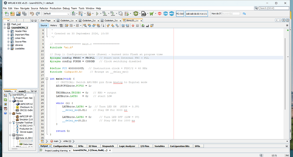Click the dashboard refresh green icon
Screen dimensions: 293x157
pyautogui.click(x=6, y=100)
